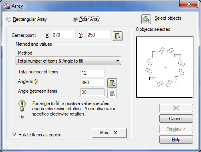This screenshot has width=201, height=152.
Task: Click the Total number of items field
Action: point(92,73)
